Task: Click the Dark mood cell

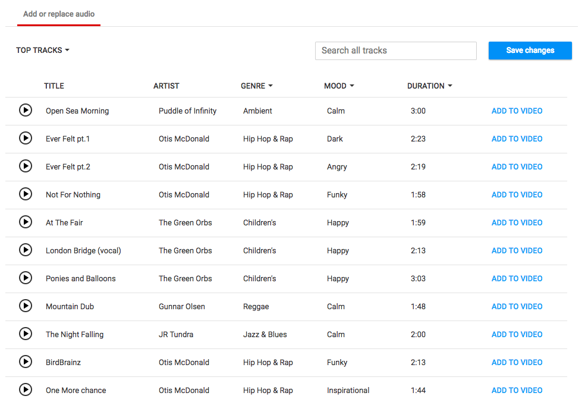Action: 335,139
